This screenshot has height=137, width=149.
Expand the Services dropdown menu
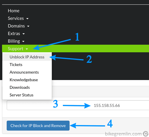click(x=18, y=18)
